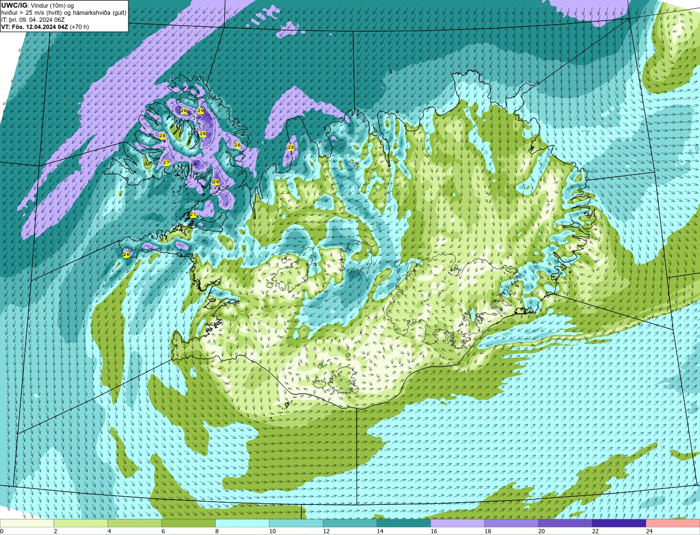
Task: Select the 2–4 m/s light yellow-green swatch
Action: (81, 523)
